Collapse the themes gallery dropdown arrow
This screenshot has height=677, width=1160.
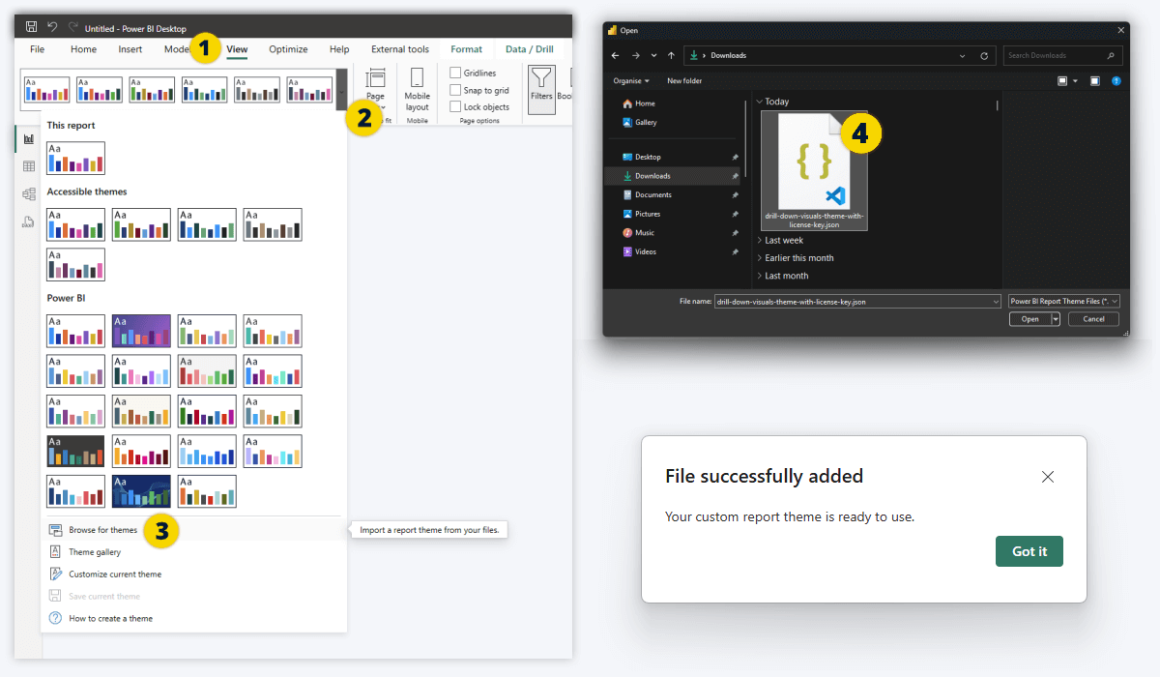[x=341, y=91]
